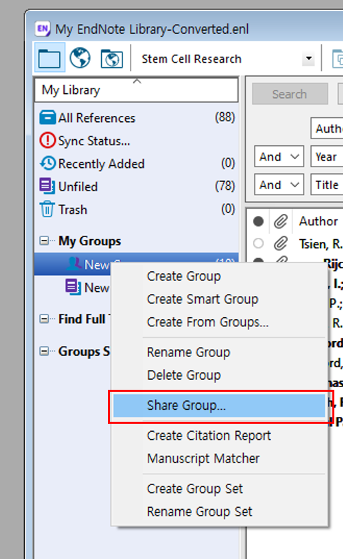Select Sync Status... item
The height and width of the screenshot is (559, 343).
coord(137,141)
